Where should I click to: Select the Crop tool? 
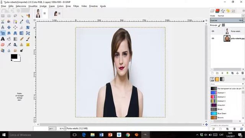point(21,27)
